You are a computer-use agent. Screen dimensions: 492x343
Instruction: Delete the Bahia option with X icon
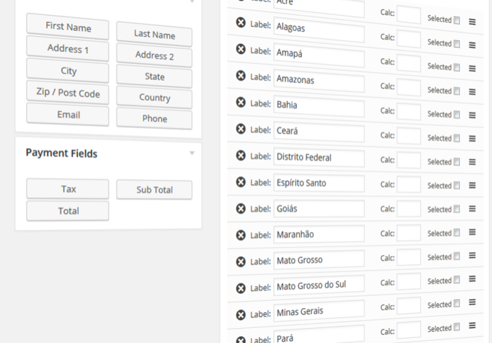coord(241,102)
